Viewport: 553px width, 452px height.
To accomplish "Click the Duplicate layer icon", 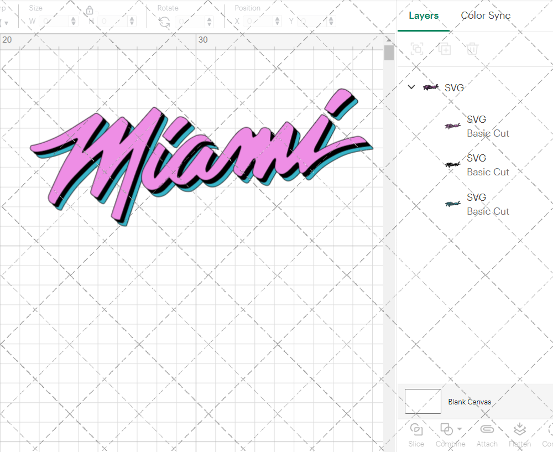I will [x=445, y=48].
